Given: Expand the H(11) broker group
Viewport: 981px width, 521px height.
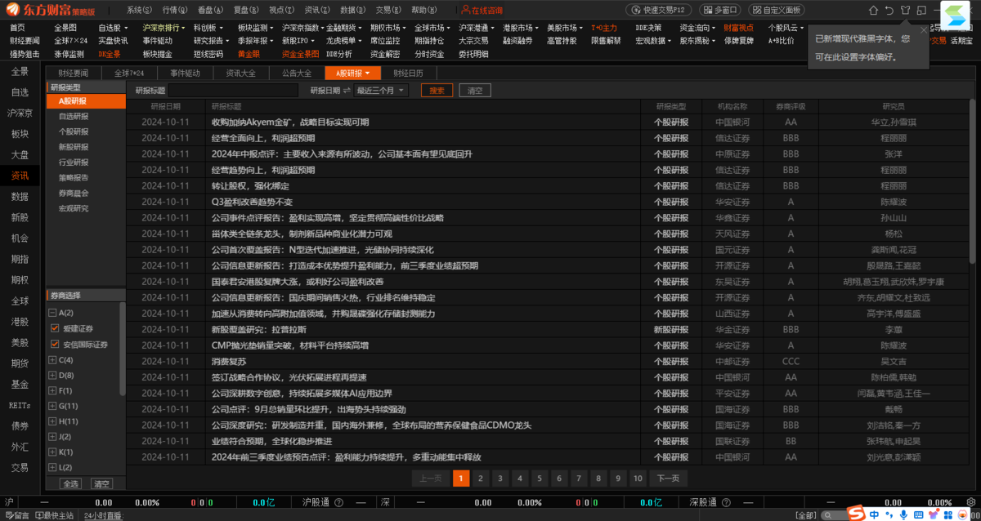Looking at the screenshot, I should point(52,421).
